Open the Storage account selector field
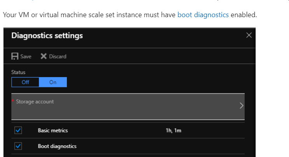 click(128, 106)
